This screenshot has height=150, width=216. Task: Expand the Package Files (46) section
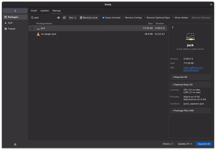point(190,111)
